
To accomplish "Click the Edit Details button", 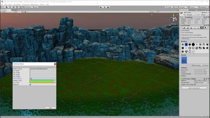I will pos(197,65).
